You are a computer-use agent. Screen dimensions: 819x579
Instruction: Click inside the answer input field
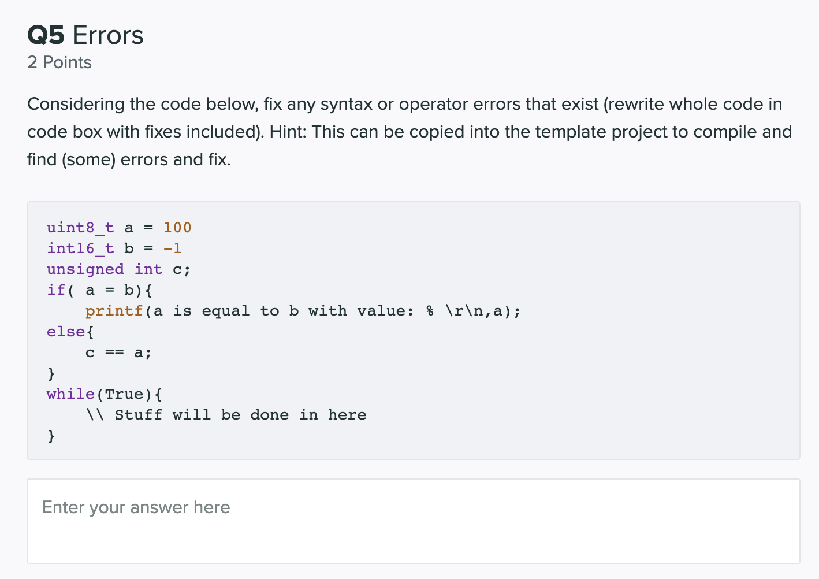click(x=410, y=520)
